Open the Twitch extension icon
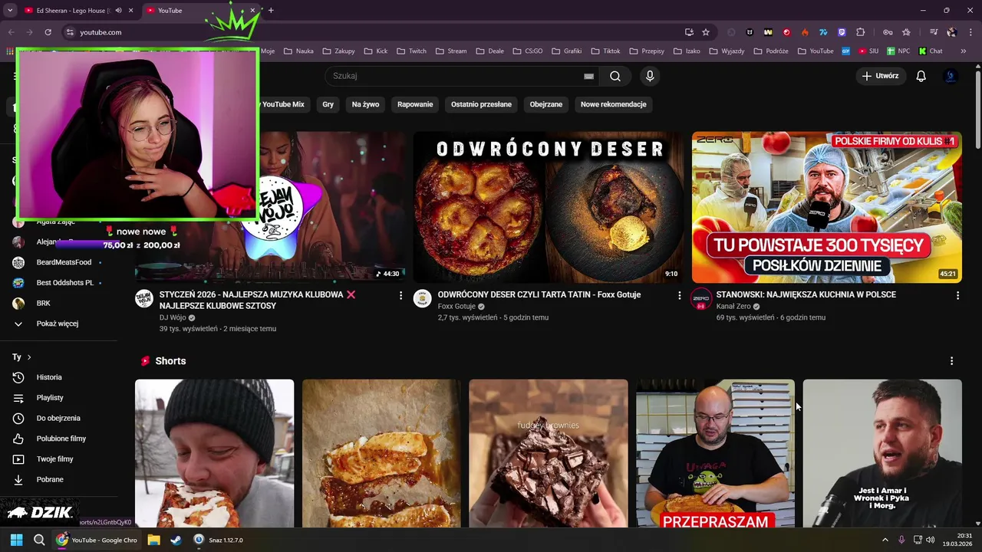 (842, 32)
